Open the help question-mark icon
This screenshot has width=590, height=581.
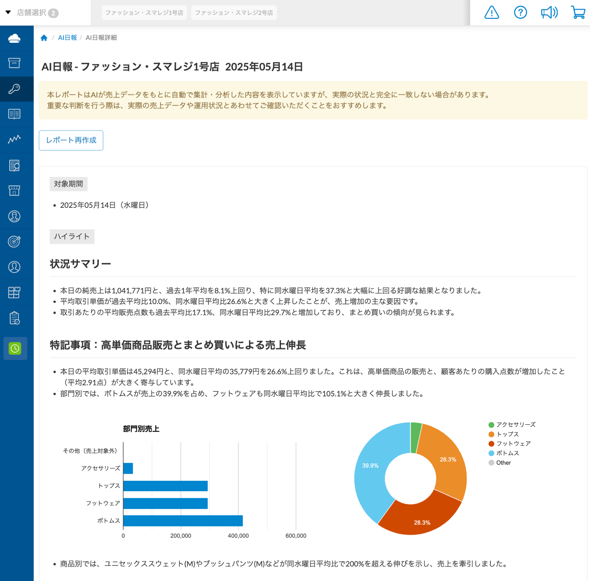(x=521, y=12)
